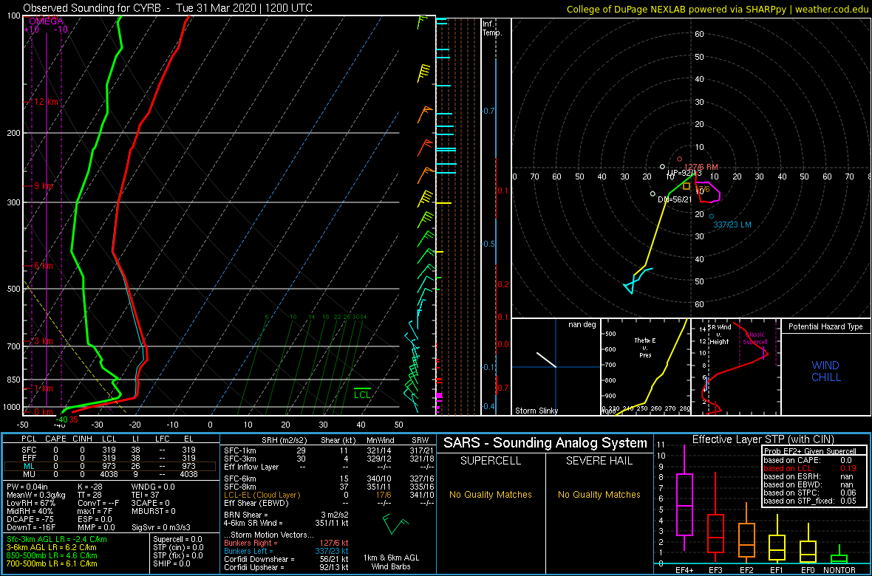
Task: Click the Eff Inflow Layer row label
Action: [x=253, y=467]
